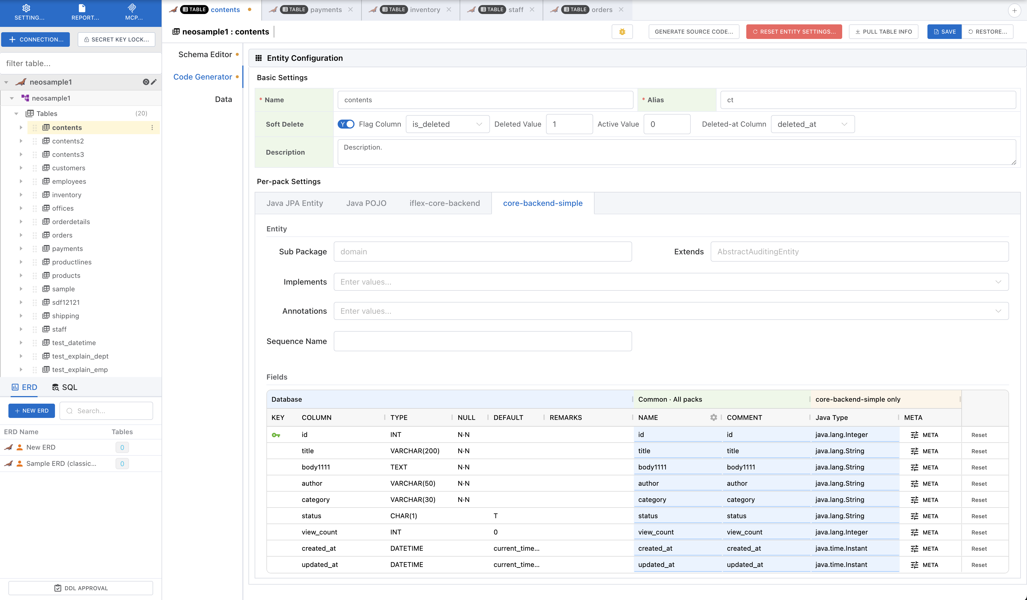Click the Sequence Name input field
The width and height of the screenshot is (1027, 600).
[x=483, y=341]
